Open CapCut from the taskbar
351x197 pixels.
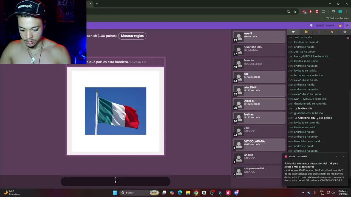204,193
